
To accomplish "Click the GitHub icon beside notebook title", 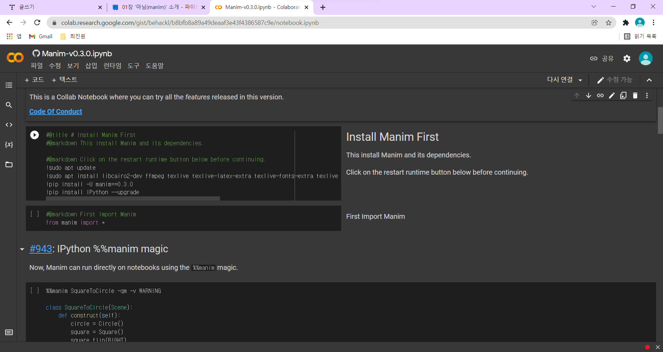I will pos(36,53).
